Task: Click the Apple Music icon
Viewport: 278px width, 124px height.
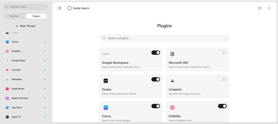Action: (x=7, y=89)
